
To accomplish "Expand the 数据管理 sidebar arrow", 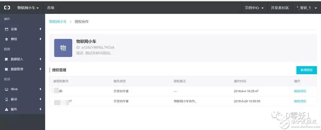I will click(x=40, y=69).
